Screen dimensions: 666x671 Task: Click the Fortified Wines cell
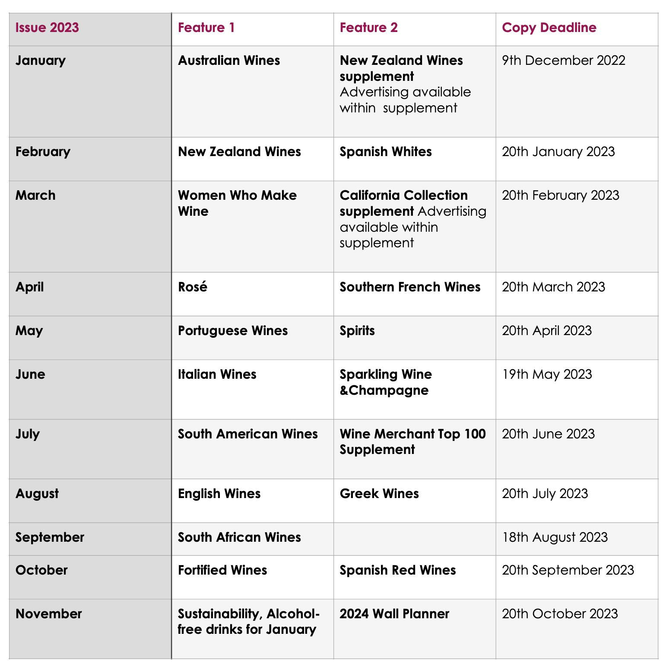(x=222, y=570)
